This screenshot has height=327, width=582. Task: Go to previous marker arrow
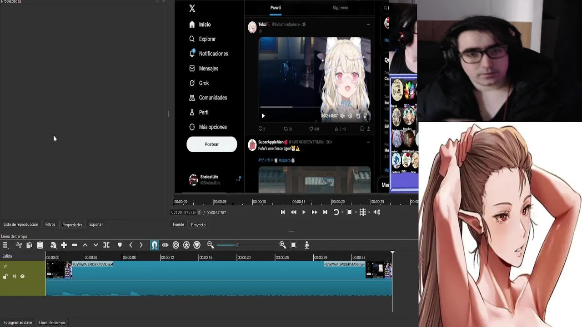[x=130, y=245]
